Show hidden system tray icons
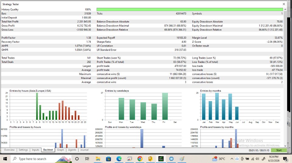The image size is (292, 163). [x=232, y=159]
